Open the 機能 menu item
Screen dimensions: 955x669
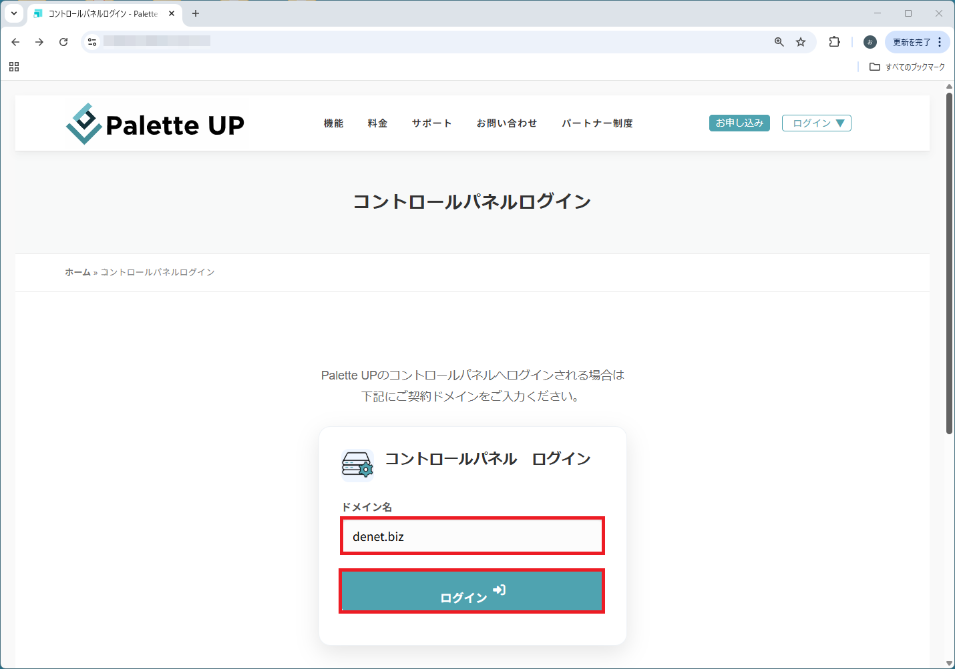coord(333,123)
